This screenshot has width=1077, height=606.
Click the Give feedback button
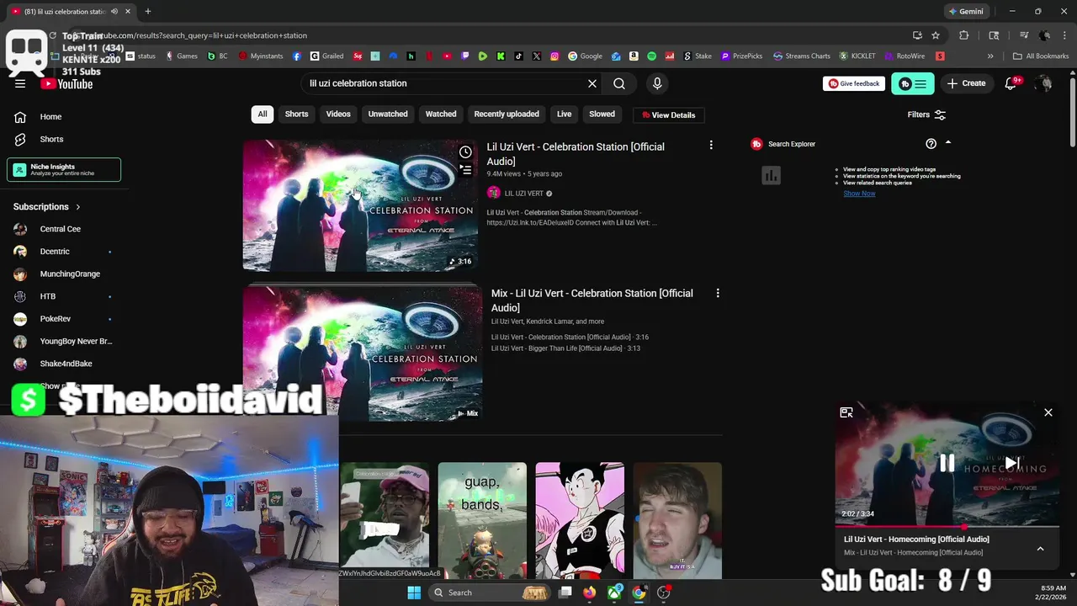pyautogui.click(x=854, y=83)
